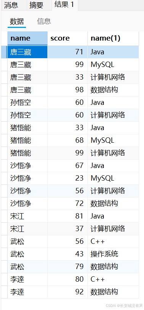This screenshot has height=310, width=144.
Task: Click C++ in 李逵's row
Action: (113, 280)
